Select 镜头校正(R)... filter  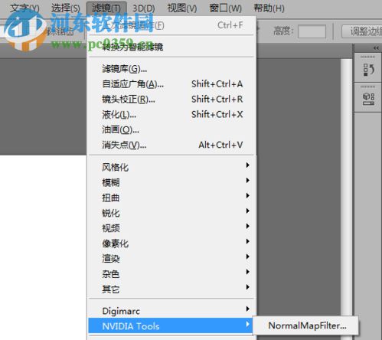coord(171,99)
